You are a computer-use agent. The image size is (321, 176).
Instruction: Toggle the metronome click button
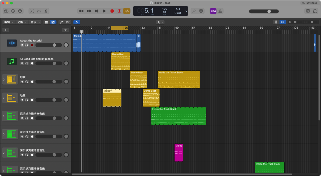tap(220, 11)
